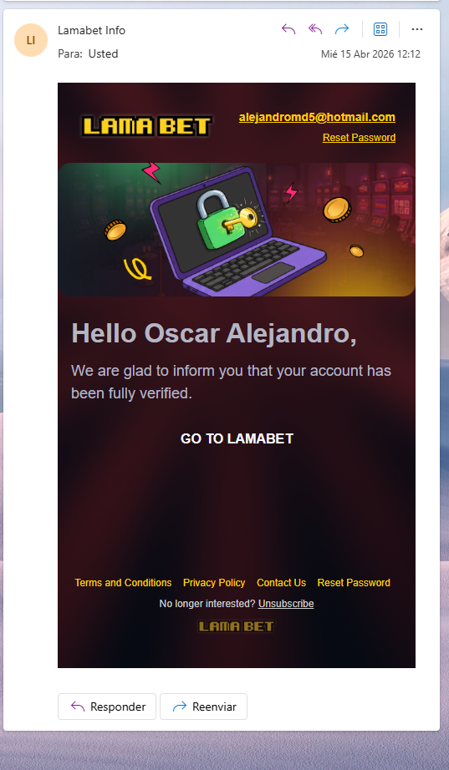Click the LI sender avatar
Viewport: 449px width, 770px height.
click(x=31, y=40)
